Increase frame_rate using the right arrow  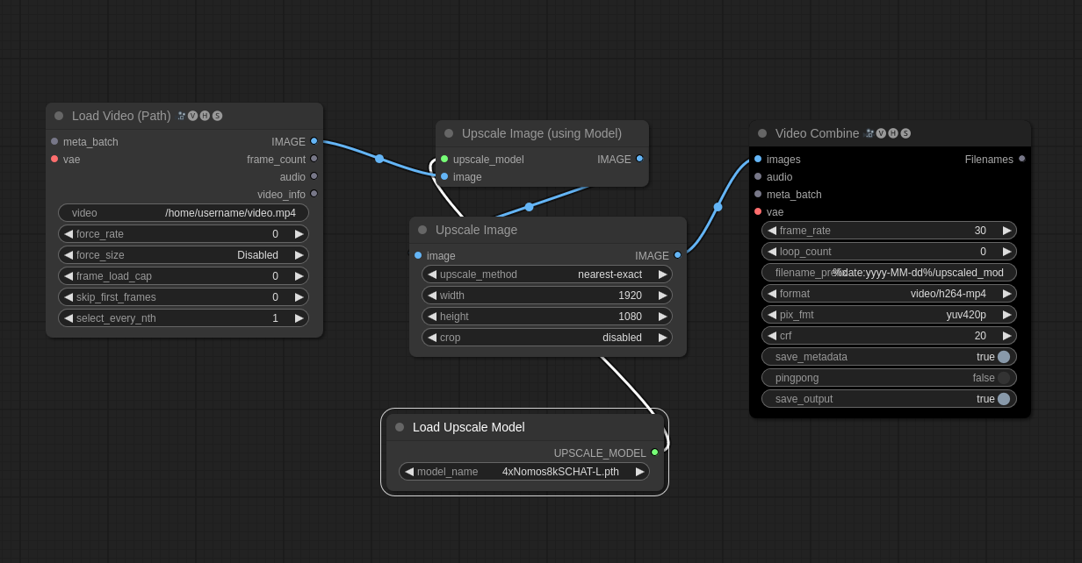(1007, 231)
